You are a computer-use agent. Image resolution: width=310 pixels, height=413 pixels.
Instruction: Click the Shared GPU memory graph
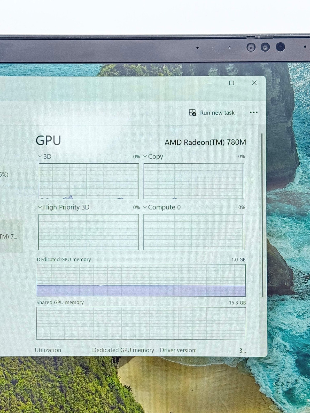point(141,323)
